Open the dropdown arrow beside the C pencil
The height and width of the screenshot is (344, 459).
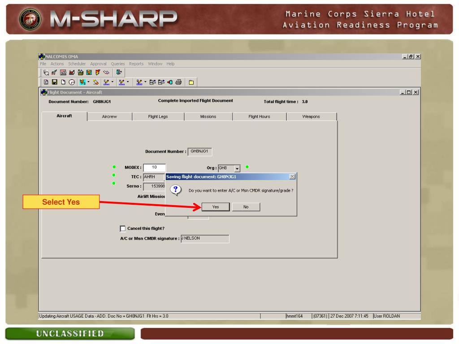click(x=113, y=82)
